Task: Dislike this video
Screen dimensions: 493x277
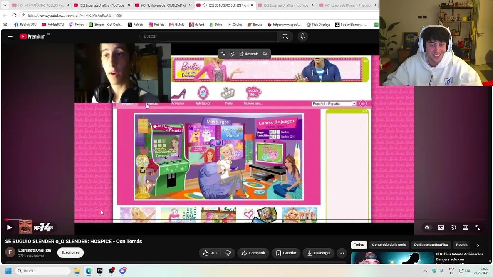Action: tap(228, 253)
